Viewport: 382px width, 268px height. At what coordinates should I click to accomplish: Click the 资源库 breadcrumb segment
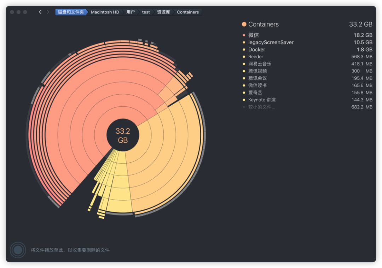[x=163, y=12]
